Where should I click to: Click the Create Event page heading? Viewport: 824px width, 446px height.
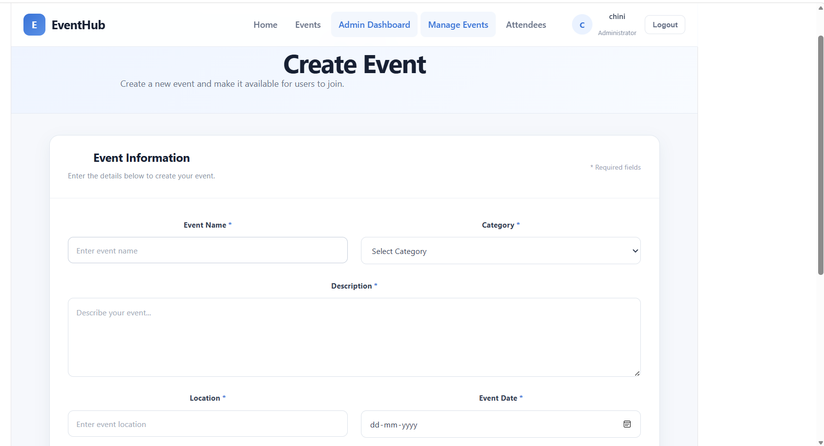(x=355, y=64)
